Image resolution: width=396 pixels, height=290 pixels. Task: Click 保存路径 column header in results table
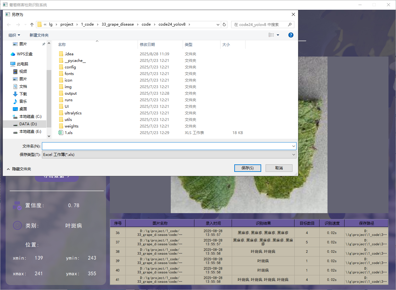click(367, 223)
